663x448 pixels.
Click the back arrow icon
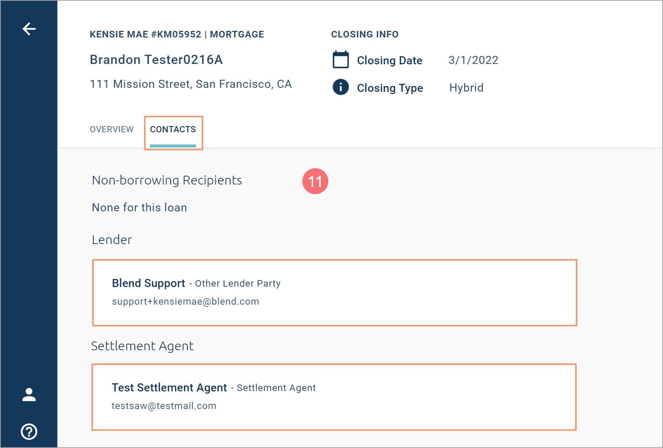[29, 29]
